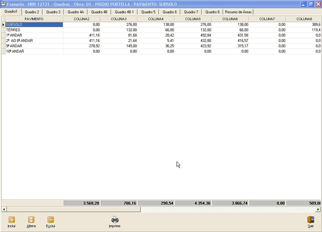The height and width of the screenshot is (232, 322).
Task: Click the total 4.354,36 in footer
Action: pyautogui.click(x=193, y=203)
